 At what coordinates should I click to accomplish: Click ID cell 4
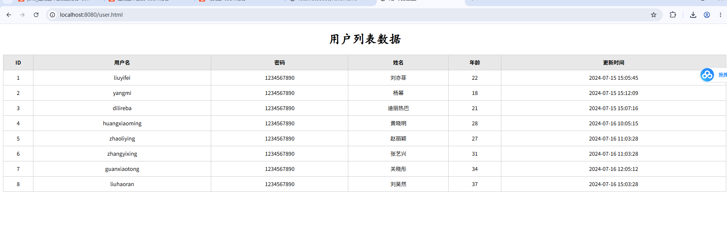point(18,123)
